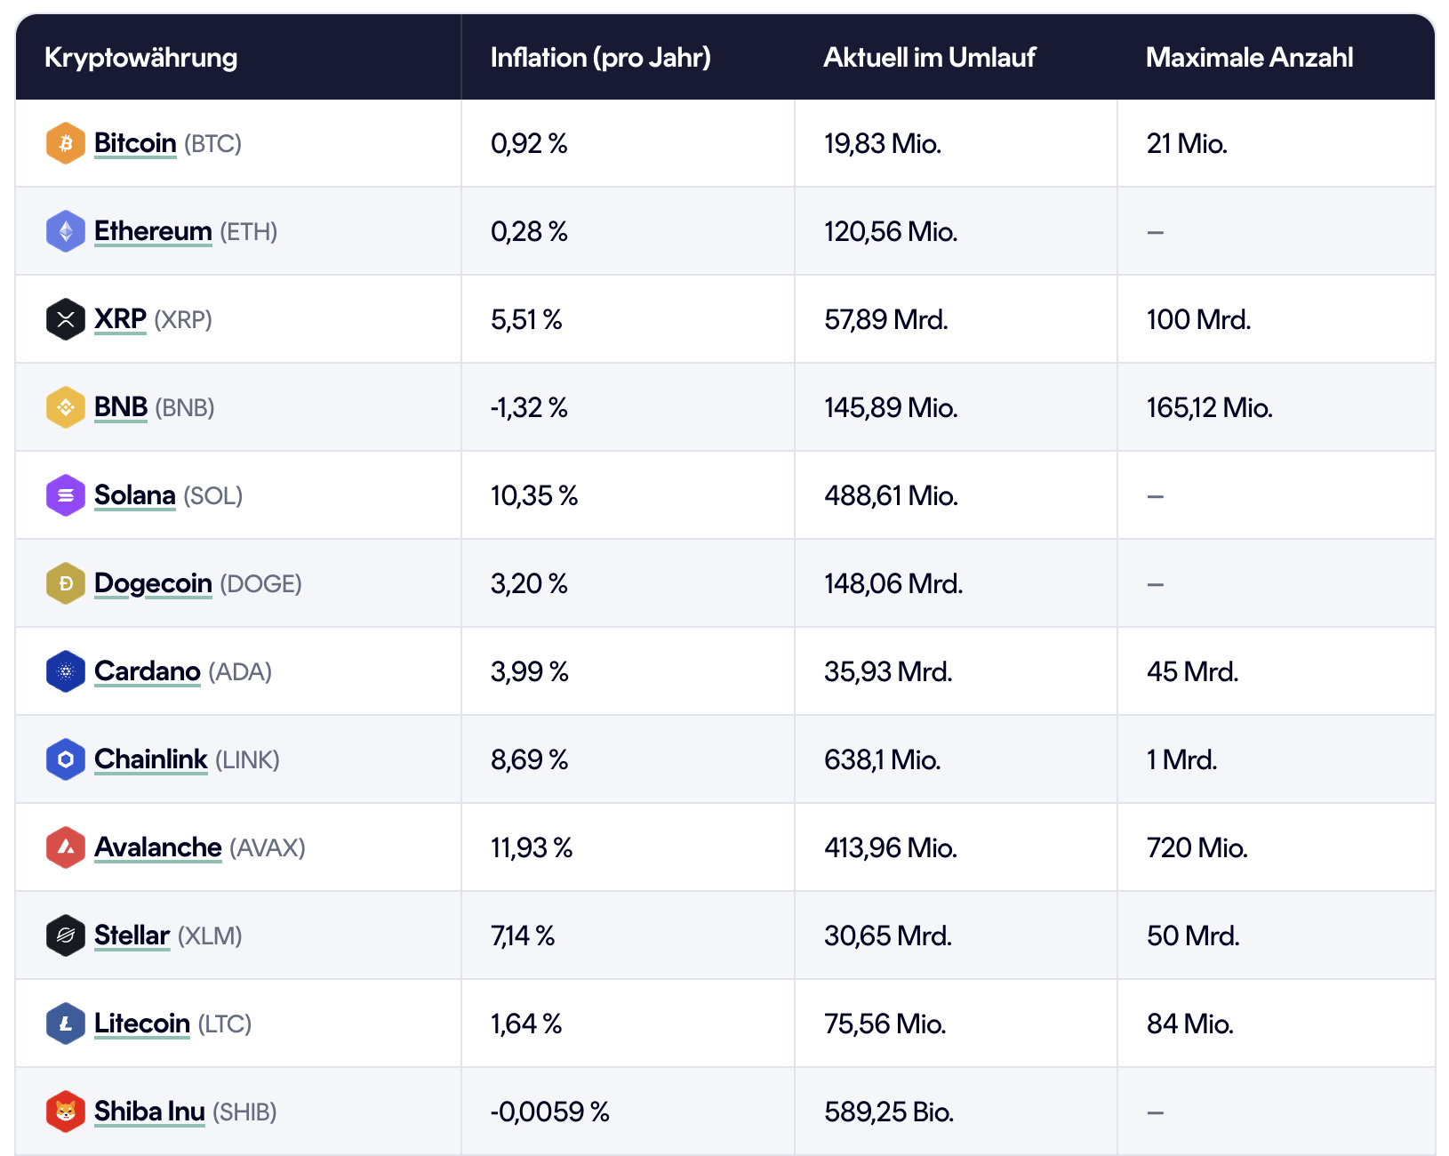Viewport: 1449px width, 1156px height.
Task: Visit the Litecoin link
Action: [x=142, y=1024]
